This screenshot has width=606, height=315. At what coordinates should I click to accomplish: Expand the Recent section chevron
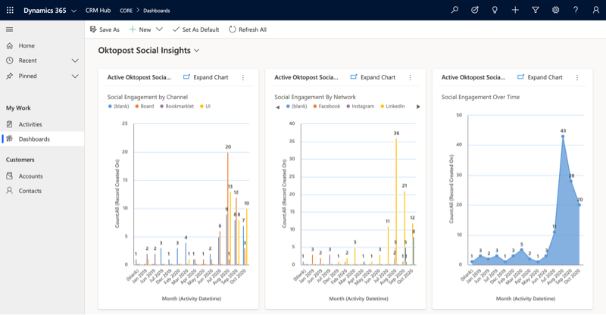(75, 61)
